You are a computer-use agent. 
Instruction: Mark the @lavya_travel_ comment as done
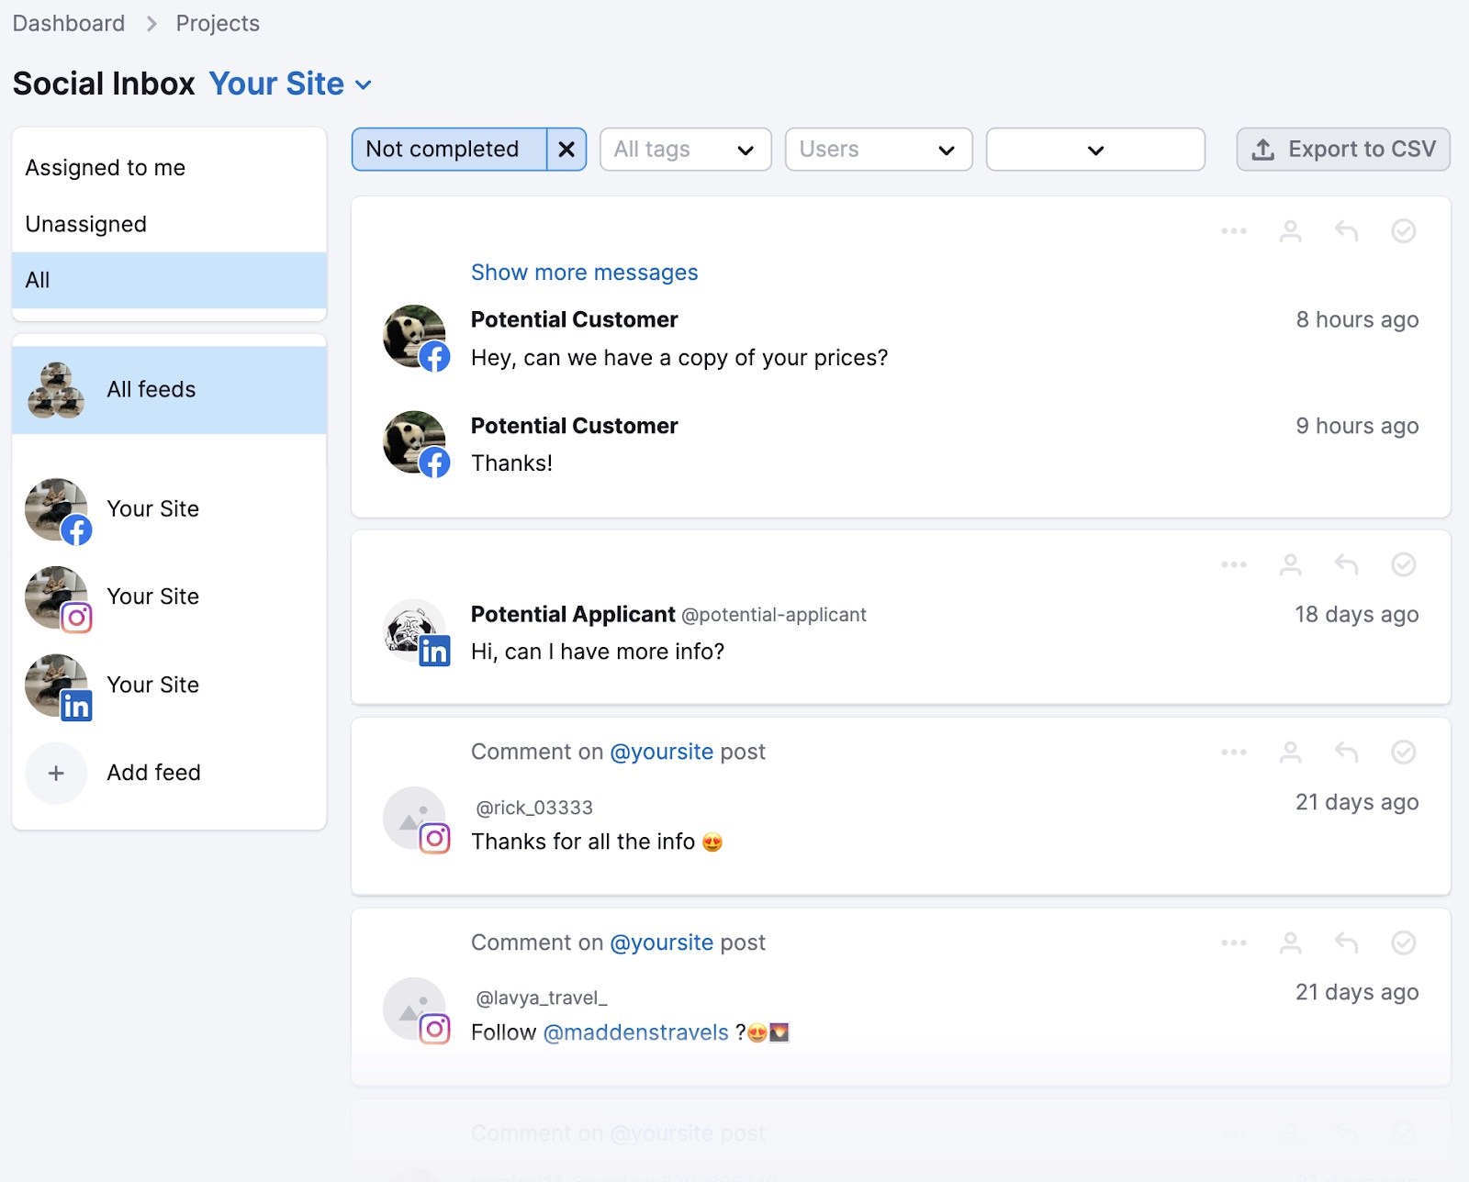click(x=1403, y=942)
